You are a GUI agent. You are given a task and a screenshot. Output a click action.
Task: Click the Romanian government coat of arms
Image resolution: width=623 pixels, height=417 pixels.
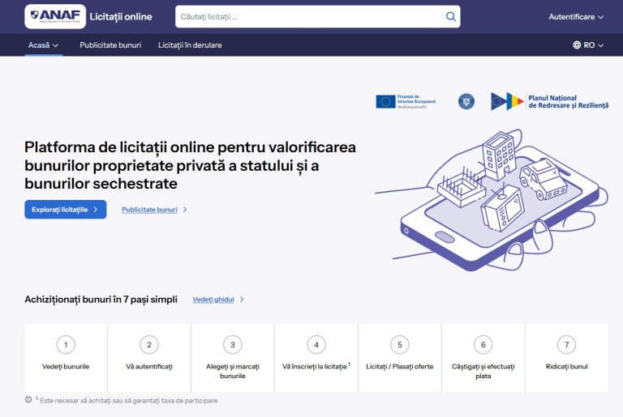point(466,101)
